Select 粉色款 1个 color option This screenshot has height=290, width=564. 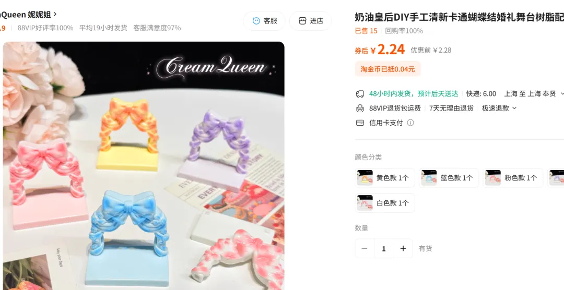coord(513,178)
